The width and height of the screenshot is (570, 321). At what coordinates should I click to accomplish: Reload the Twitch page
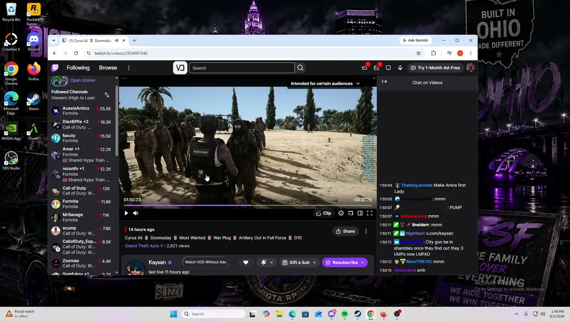click(x=76, y=53)
